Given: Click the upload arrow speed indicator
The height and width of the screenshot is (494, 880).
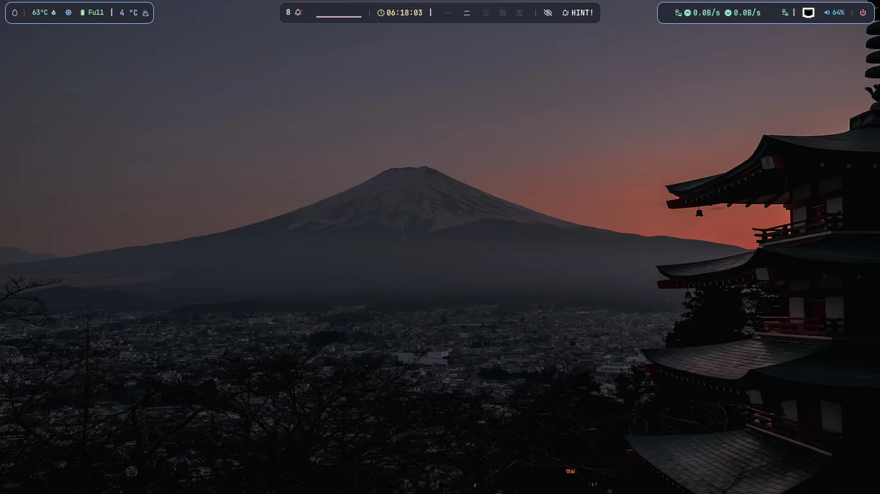Looking at the screenshot, I should [687, 13].
